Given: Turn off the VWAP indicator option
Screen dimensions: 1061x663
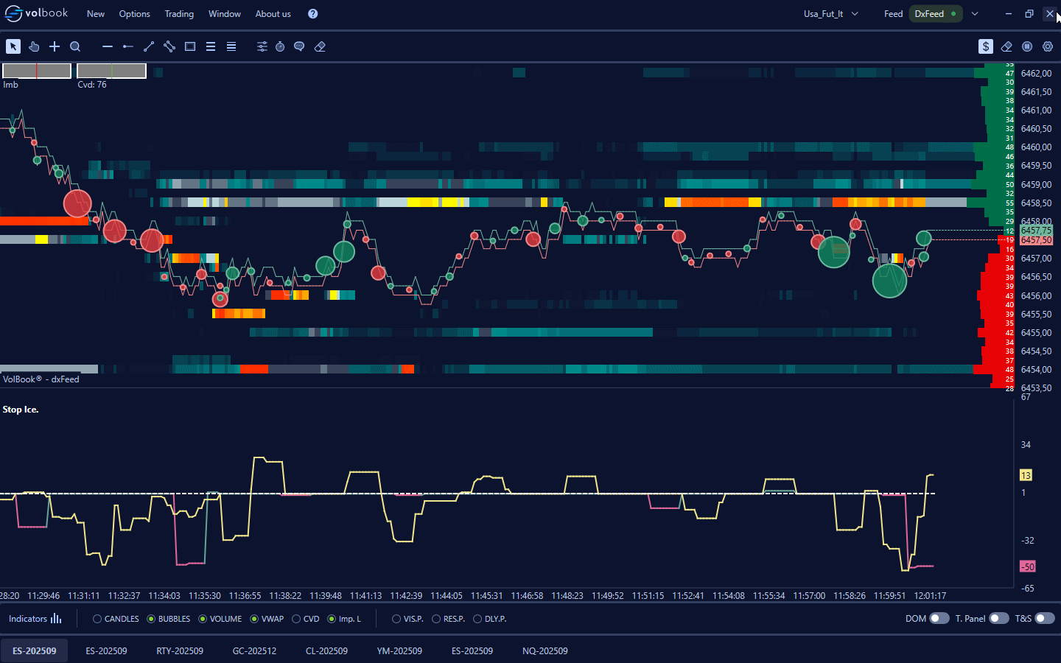Looking at the screenshot, I should tap(254, 619).
